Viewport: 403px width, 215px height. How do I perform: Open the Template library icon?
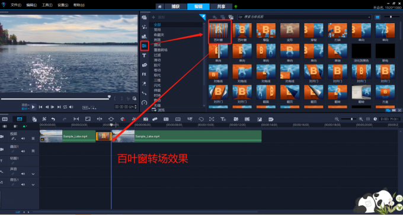pos(144,36)
